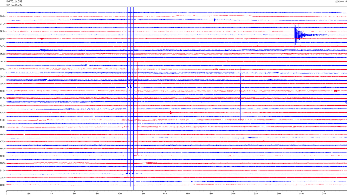
Task: Click the 22m axis tick label
Action: tap(256, 194)
